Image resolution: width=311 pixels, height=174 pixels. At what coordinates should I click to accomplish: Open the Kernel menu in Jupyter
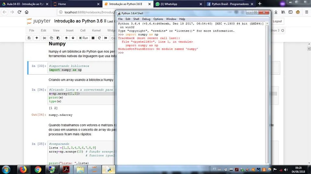click(x=96, y=30)
